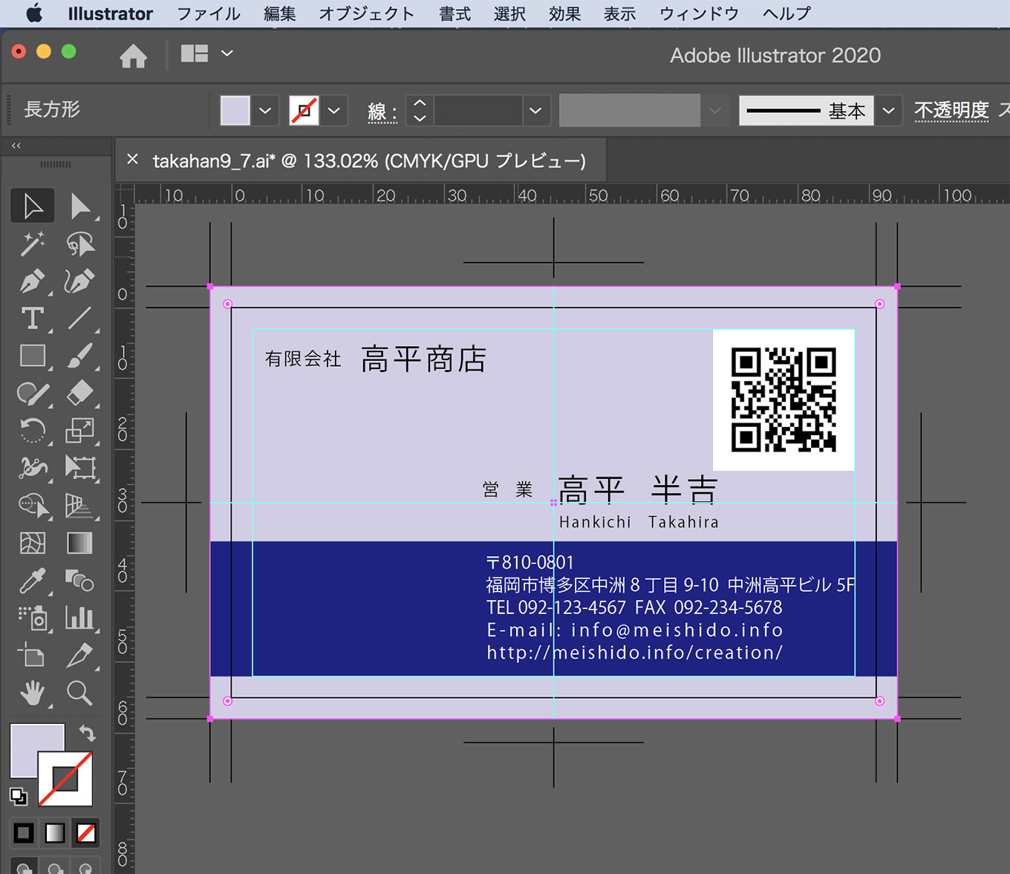This screenshot has width=1010, height=874.
Task: Select the Blend tool
Action: [x=80, y=580]
